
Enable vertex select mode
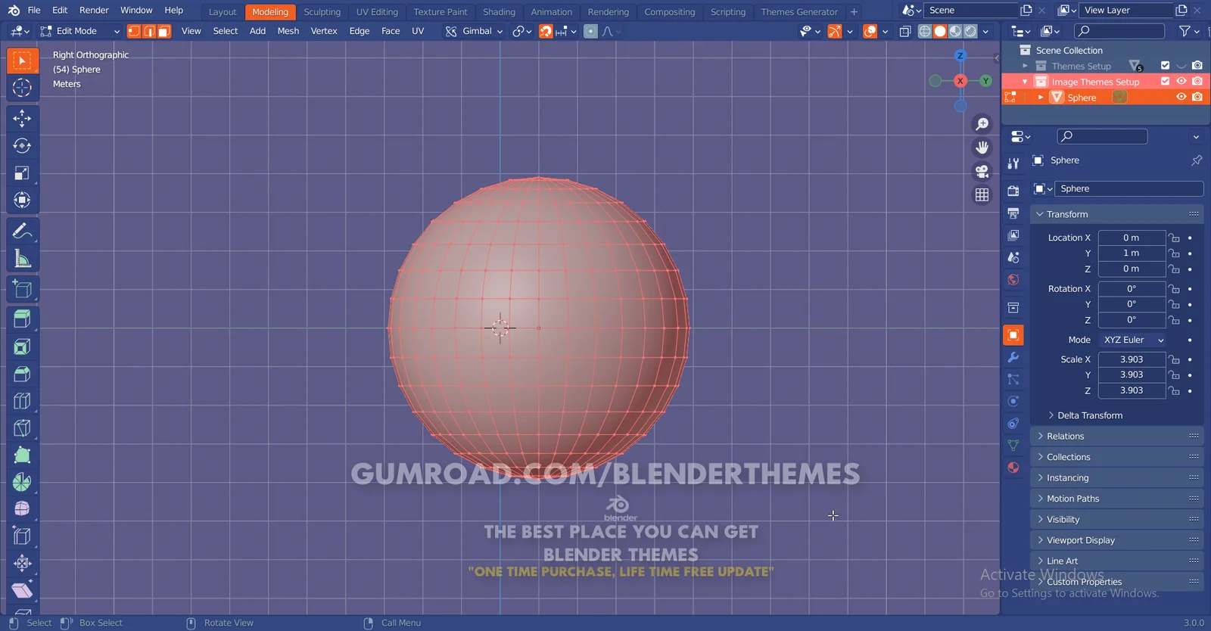point(134,31)
